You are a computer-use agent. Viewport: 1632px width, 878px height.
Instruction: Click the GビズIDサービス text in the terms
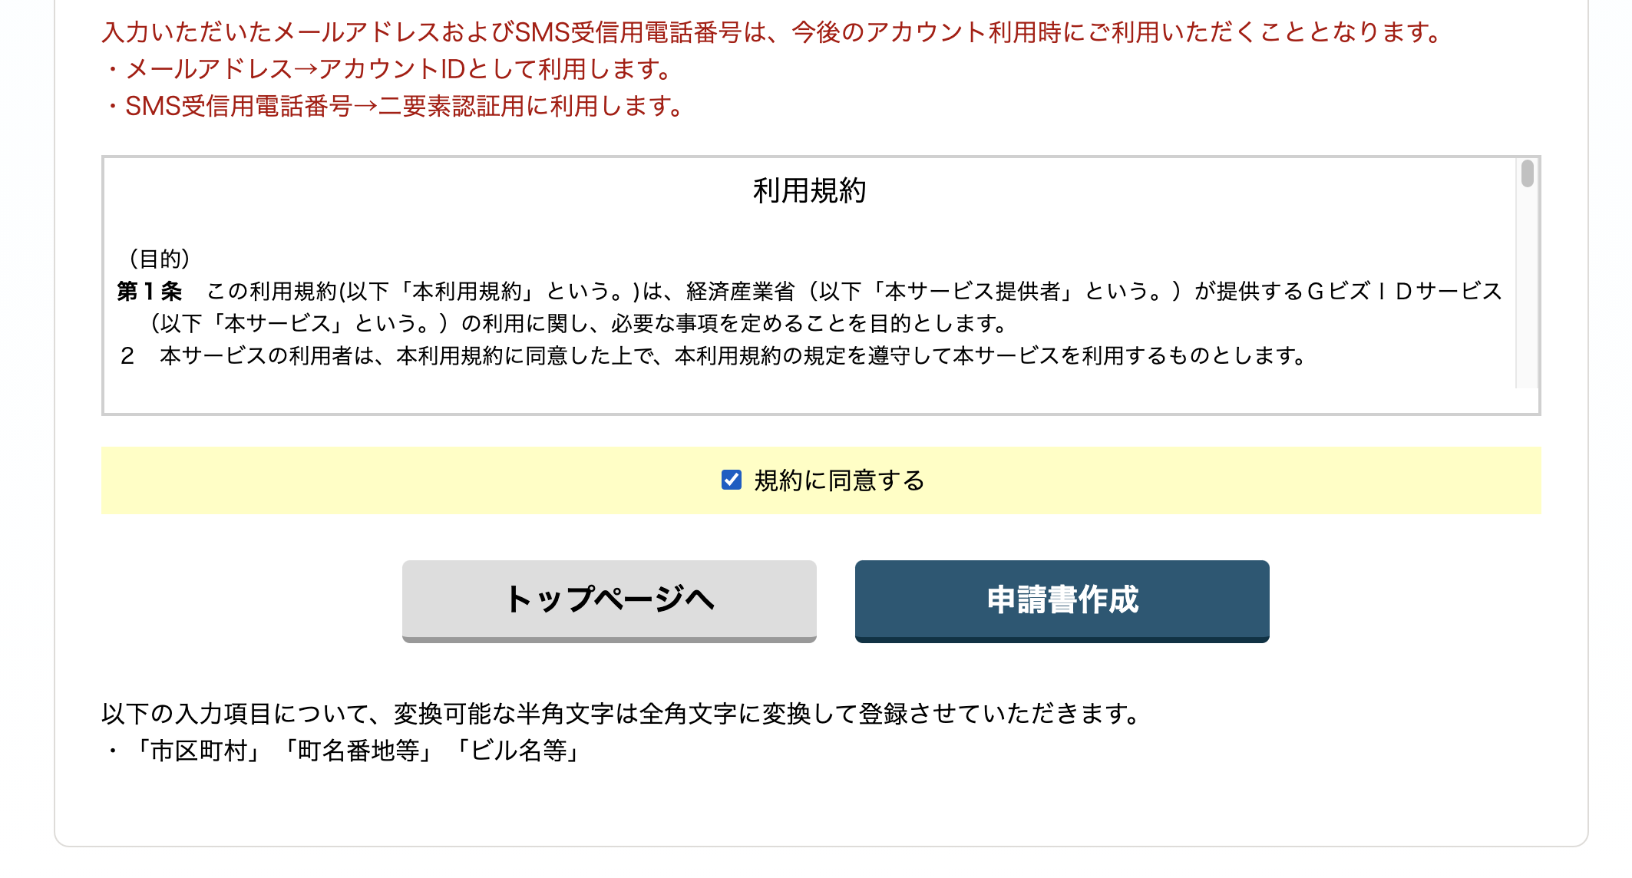(x=1404, y=292)
